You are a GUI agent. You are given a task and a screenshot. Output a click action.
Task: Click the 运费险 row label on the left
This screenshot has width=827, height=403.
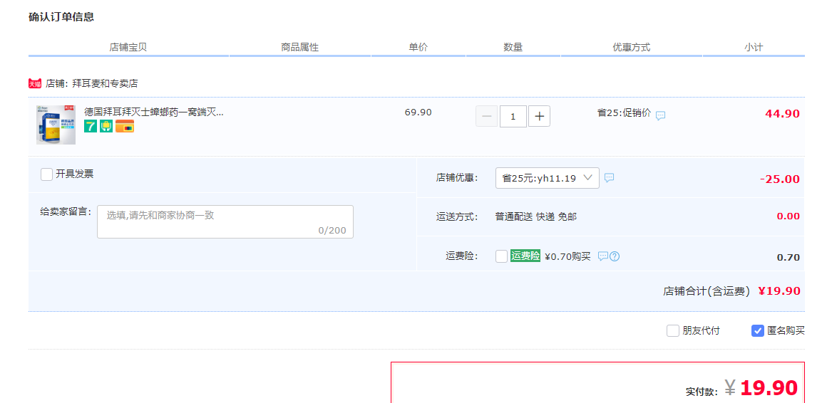point(461,256)
